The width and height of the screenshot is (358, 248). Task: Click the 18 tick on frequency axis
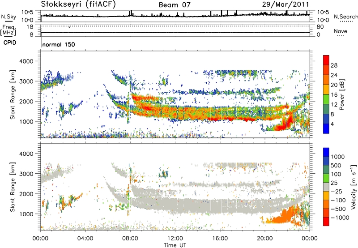(x=30, y=27)
